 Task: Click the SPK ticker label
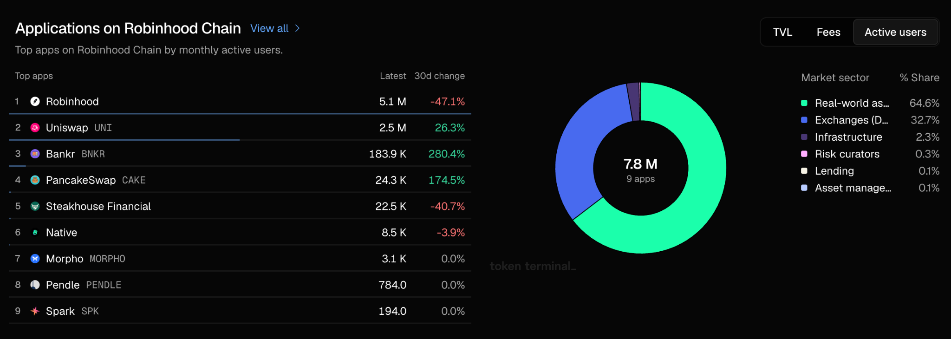90,311
